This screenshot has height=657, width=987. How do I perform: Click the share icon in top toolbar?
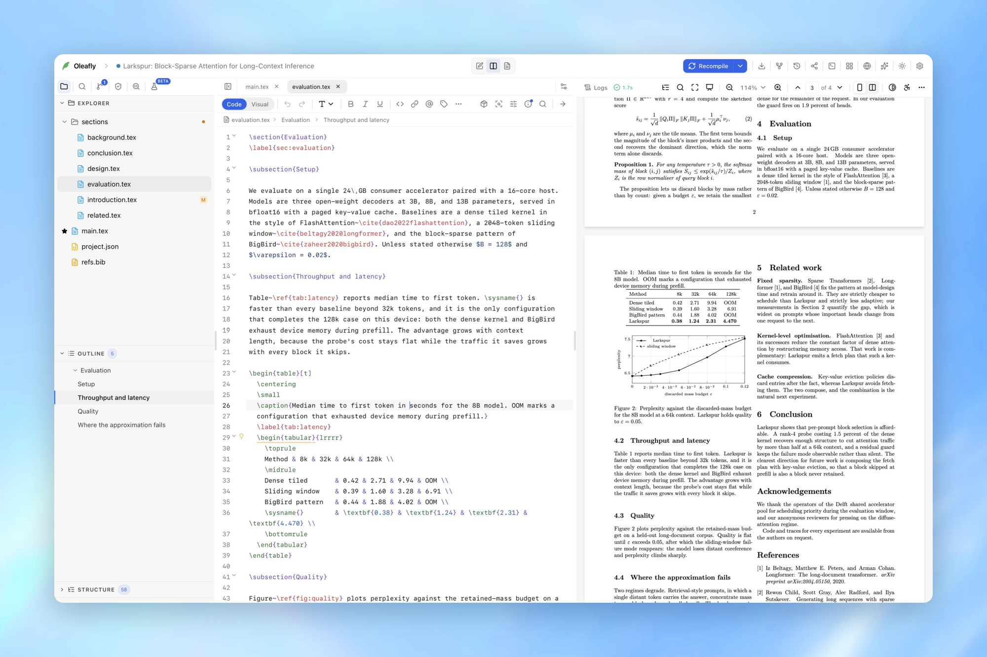[x=814, y=66]
